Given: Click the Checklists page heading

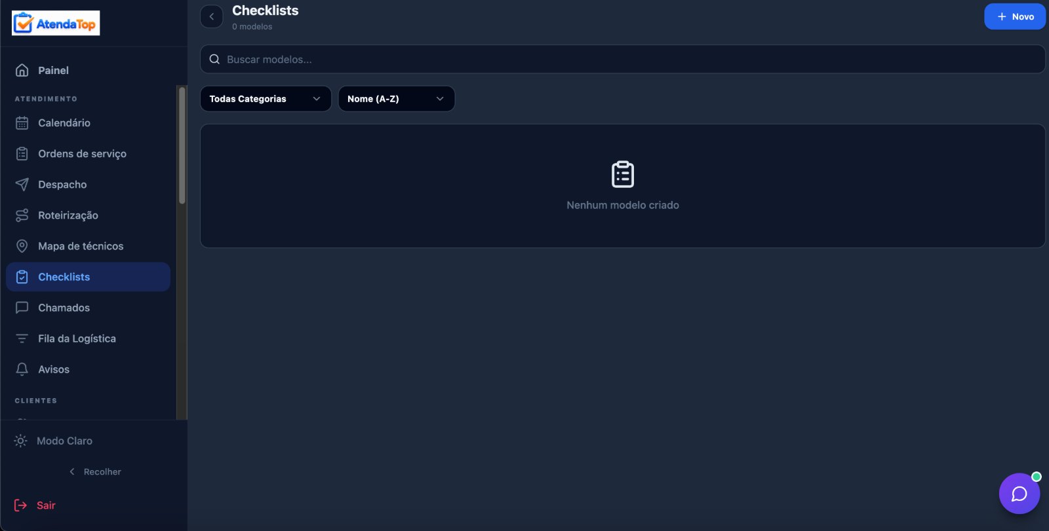Looking at the screenshot, I should pyautogui.click(x=266, y=10).
